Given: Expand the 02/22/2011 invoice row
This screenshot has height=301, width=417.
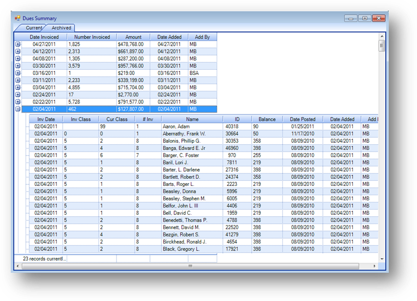Looking at the screenshot, I should coord(18,102).
